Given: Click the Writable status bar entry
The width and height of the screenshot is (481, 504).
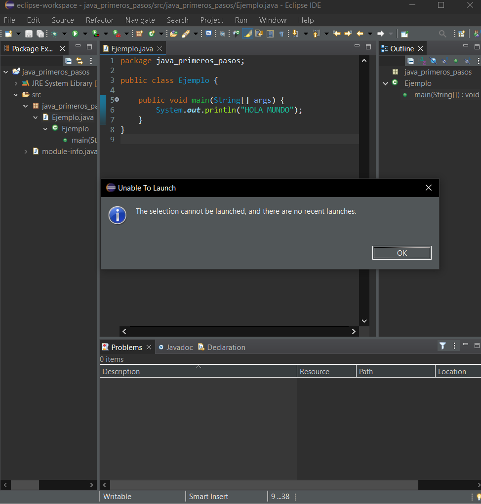Looking at the screenshot, I should tap(118, 496).
